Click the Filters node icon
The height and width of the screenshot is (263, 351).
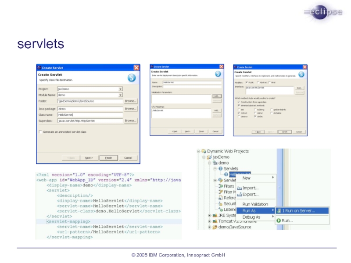pyautogui.click(x=221, y=186)
